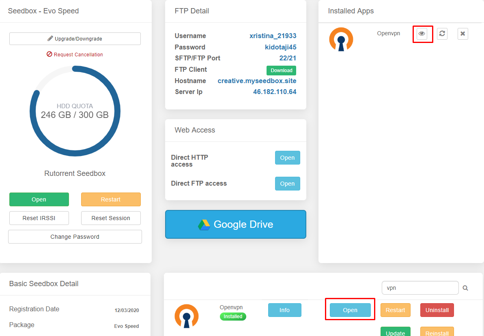The height and width of the screenshot is (336, 484).
Task: Open Direct HTTP access
Action: pyautogui.click(x=287, y=157)
